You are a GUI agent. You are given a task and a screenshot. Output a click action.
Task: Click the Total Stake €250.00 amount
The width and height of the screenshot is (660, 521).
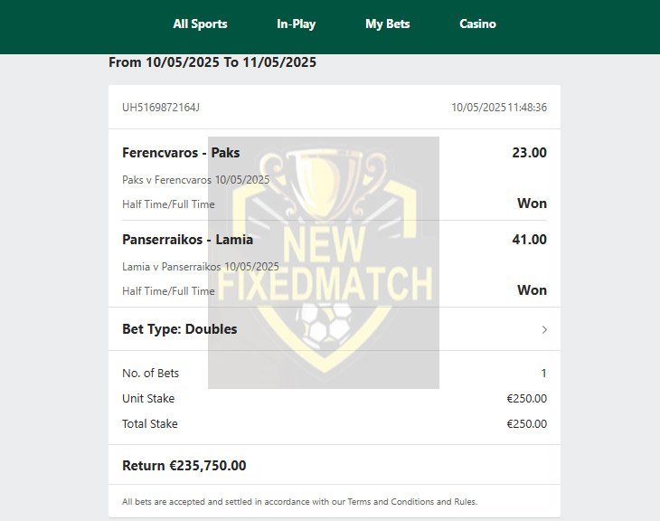click(526, 423)
